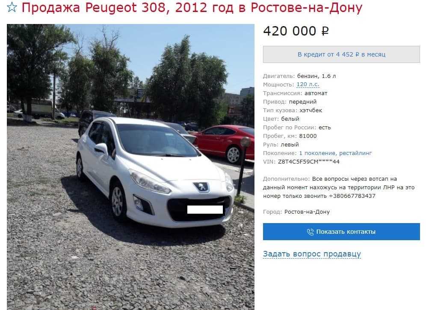Click the blurred license plate on car
The height and width of the screenshot is (310, 426).
coord(205,210)
